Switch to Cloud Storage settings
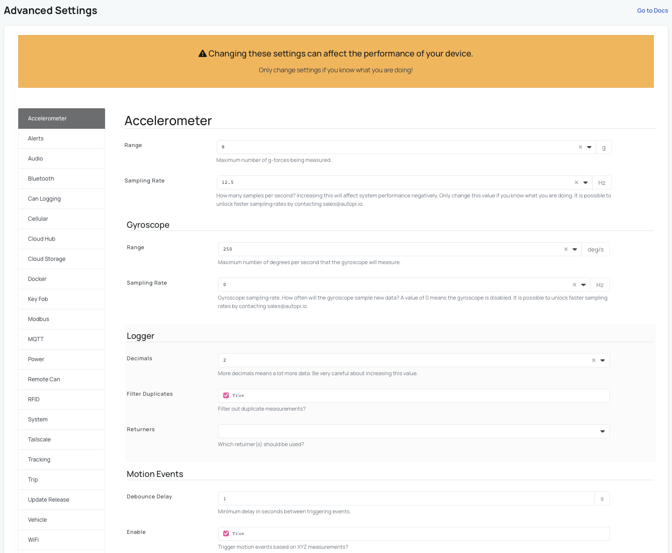Screen dimensions: 672x553 pos(62,259)
